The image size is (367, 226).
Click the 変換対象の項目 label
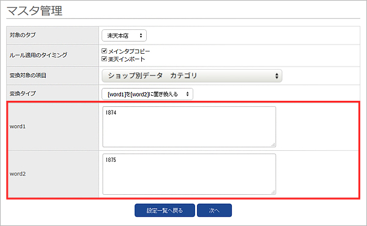coord(28,76)
